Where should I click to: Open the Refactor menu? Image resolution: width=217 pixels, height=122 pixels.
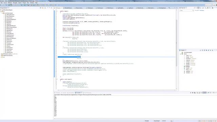[x=10, y=3]
